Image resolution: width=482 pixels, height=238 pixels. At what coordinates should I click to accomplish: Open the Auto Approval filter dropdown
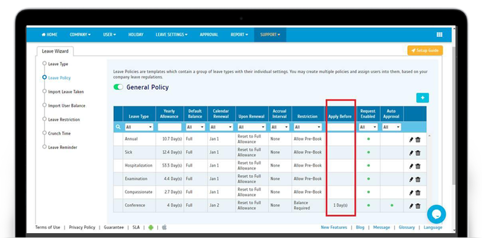point(392,127)
